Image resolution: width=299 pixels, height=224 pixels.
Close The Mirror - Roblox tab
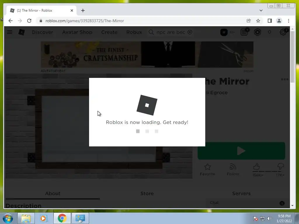point(72,10)
